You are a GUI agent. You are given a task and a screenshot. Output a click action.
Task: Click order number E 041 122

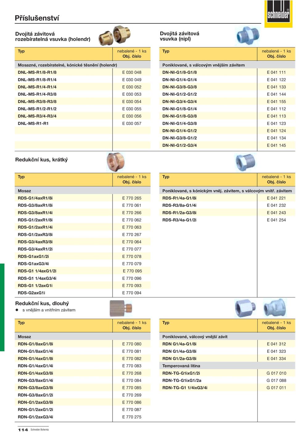[276, 80]
